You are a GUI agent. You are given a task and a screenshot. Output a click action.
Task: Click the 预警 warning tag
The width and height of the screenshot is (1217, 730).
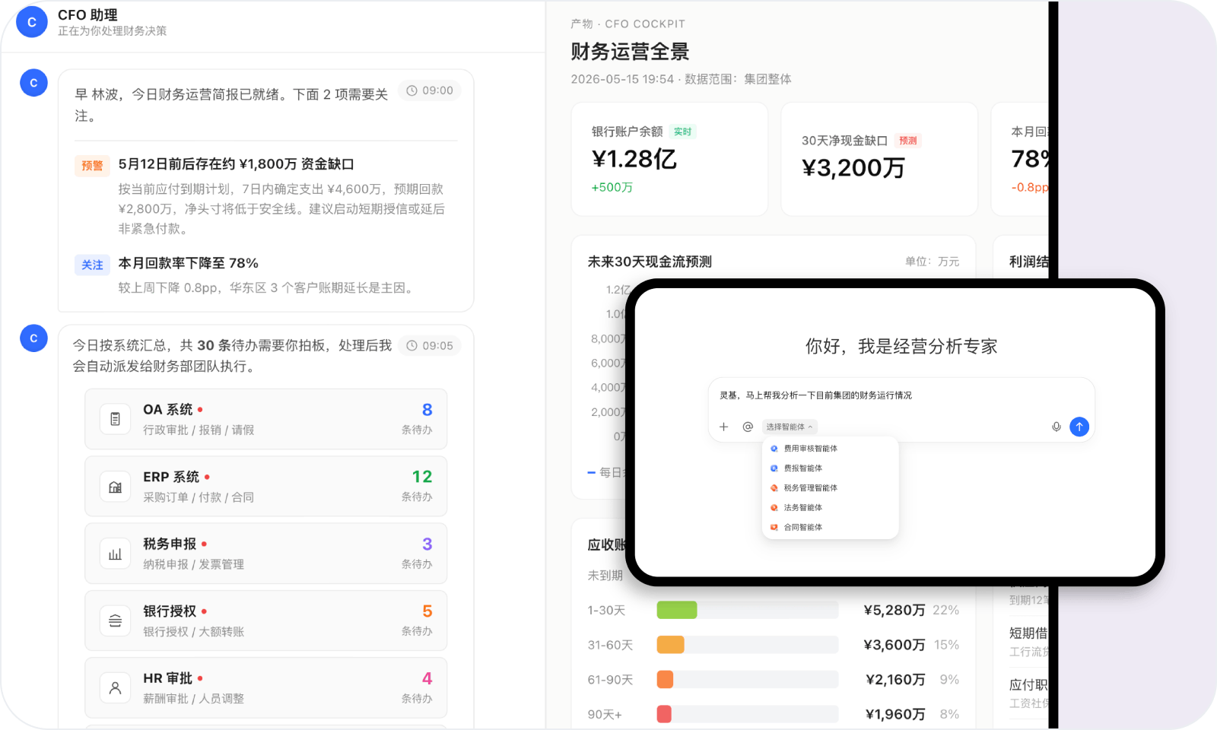tap(92, 166)
